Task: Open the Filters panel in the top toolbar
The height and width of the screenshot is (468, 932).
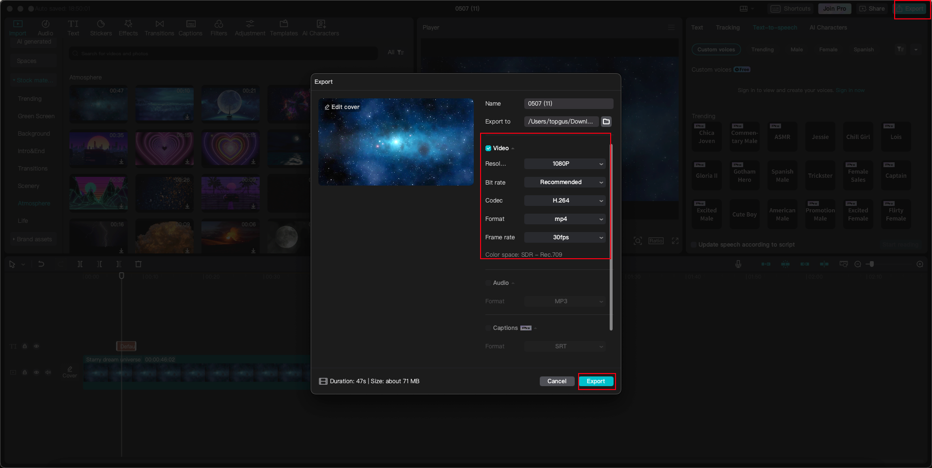Action: coord(219,28)
